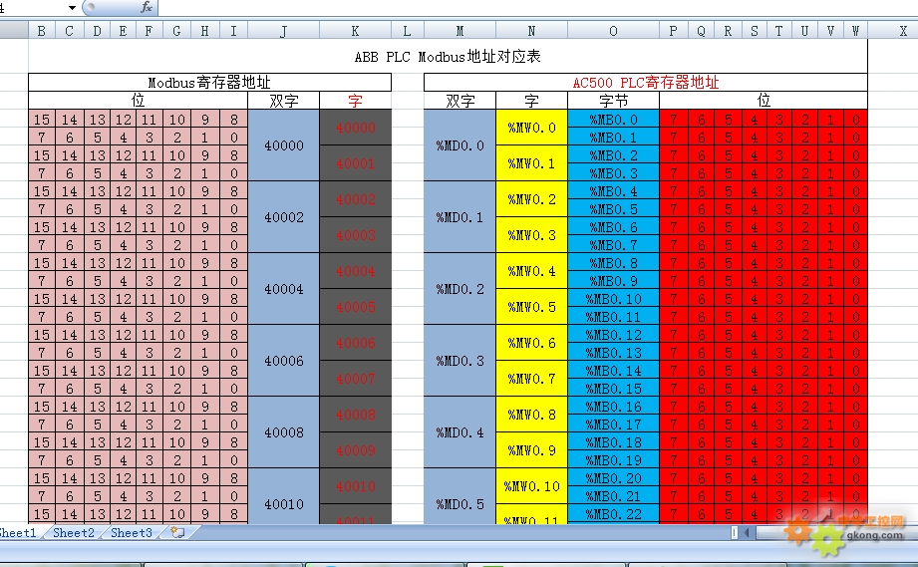Click the horizontal scrollbar left arrow
This screenshot has width=918, height=567.
point(746,532)
